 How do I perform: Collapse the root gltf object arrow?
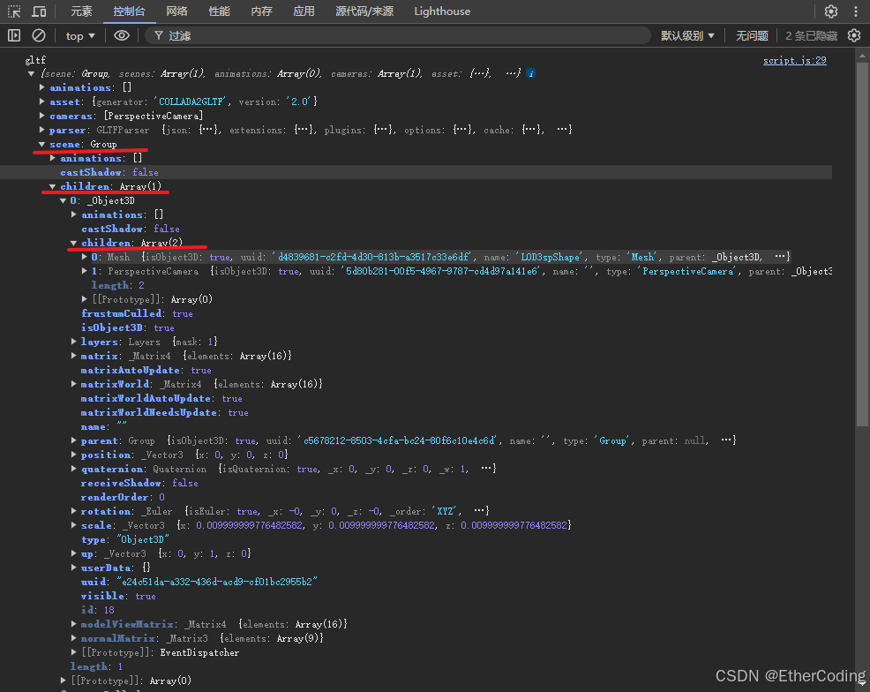tap(31, 73)
